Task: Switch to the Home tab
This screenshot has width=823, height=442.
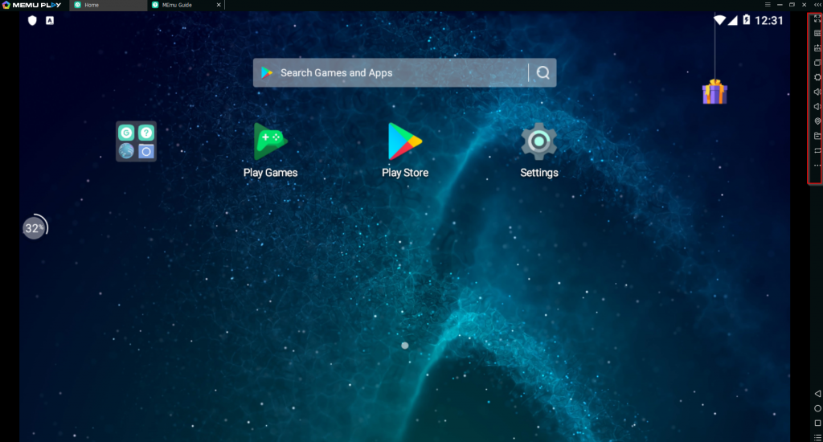Action: [109, 5]
